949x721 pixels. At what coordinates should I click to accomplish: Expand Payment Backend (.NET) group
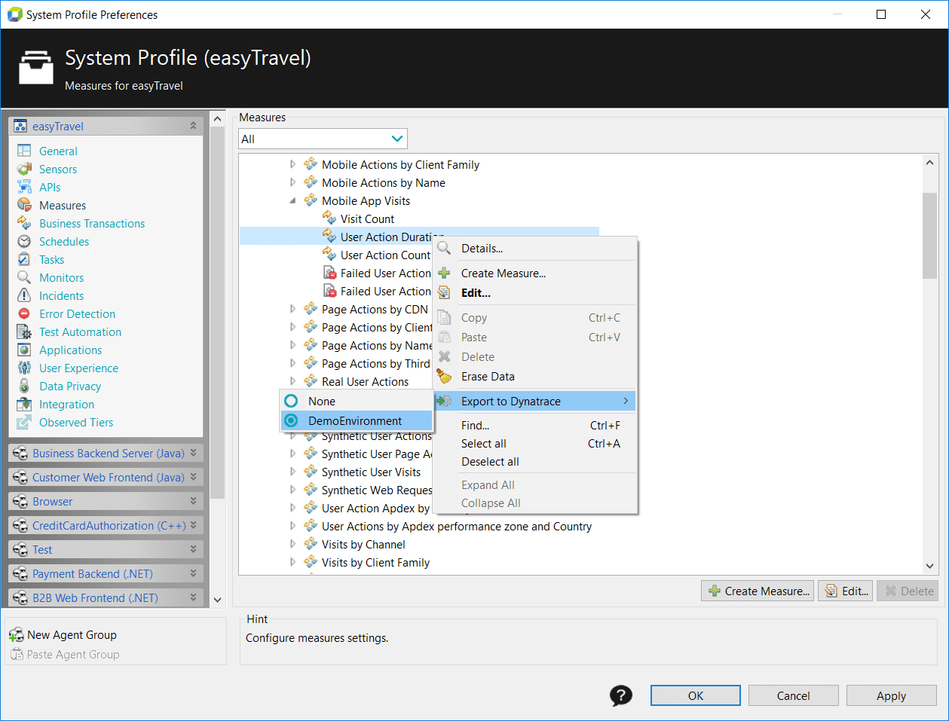pos(193,573)
